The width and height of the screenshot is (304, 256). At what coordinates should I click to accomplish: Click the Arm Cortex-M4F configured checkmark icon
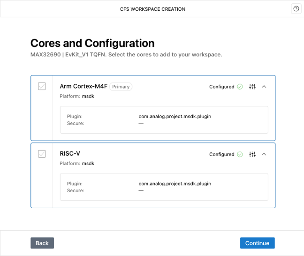point(240,87)
